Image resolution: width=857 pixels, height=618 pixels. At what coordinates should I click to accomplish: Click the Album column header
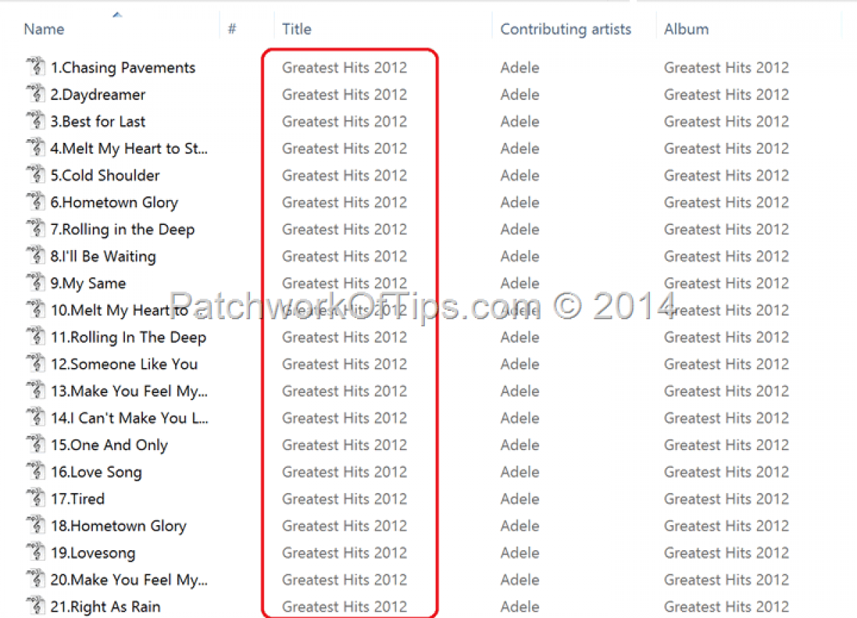(x=686, y=29)
